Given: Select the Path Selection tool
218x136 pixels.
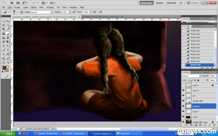Looking at the screenshot, I should pos(4,54).
